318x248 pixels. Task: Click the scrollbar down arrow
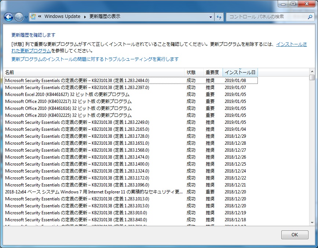point(312,223)
